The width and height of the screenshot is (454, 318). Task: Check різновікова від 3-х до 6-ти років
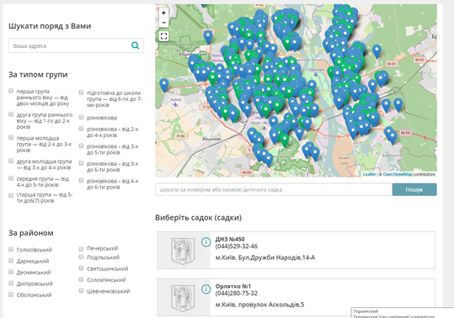81,163
